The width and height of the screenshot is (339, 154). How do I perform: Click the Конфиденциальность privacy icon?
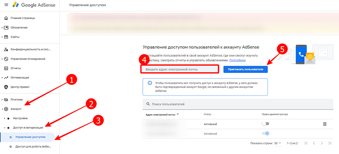click(x=6, y=49)
